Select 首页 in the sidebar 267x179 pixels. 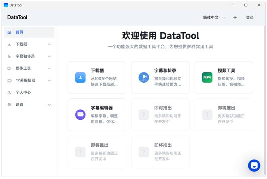[x=29, y=32]
